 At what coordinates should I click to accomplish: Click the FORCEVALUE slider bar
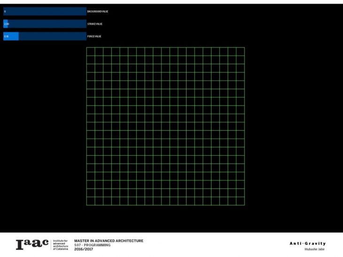tap(45, 36)
